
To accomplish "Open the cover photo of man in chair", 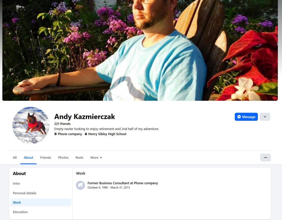I will (140, 50).
